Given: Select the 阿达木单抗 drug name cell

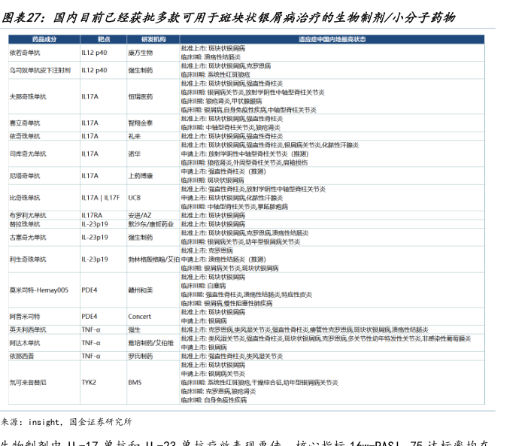Looking at the screenshot, I should [x=26, y=342].
